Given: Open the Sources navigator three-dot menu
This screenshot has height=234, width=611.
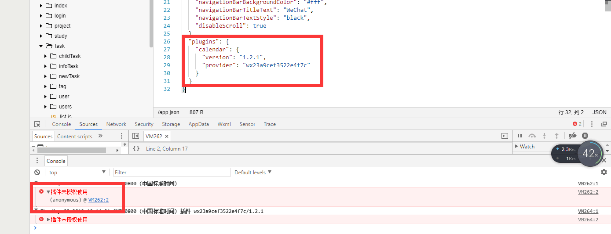Looking at the screenshot, I should click(122, 136).
